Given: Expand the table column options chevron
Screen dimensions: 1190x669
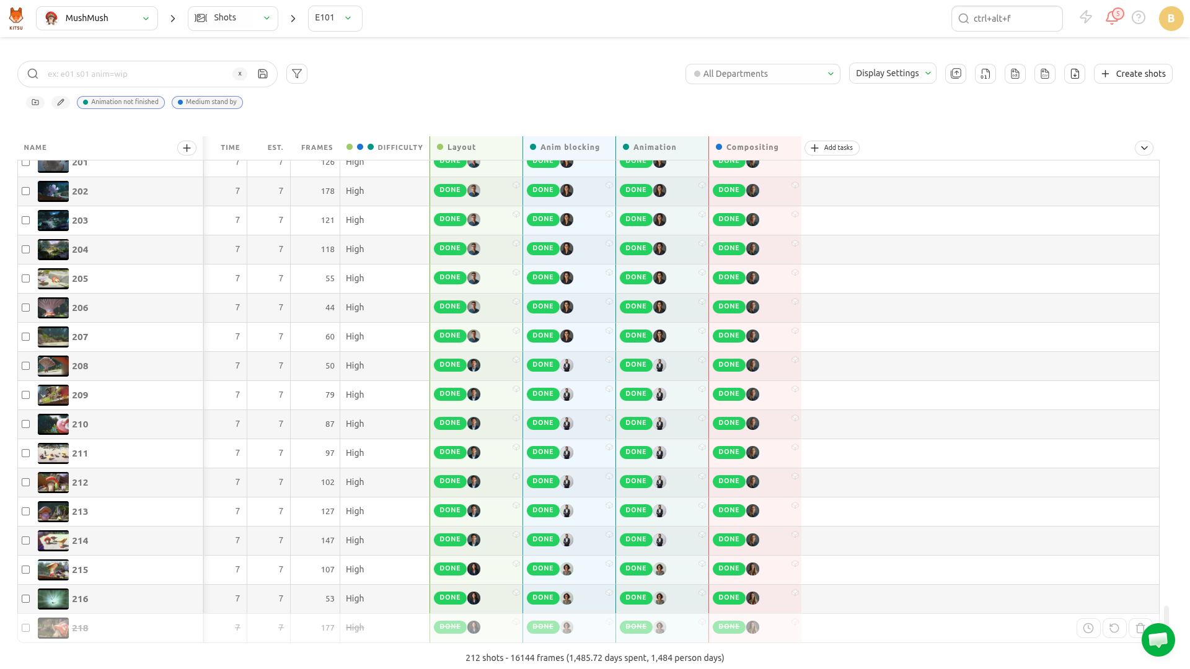Looking at the screenshot, I should pos(1144,148).
